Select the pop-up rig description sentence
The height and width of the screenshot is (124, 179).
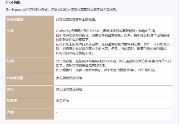[62, 10]
